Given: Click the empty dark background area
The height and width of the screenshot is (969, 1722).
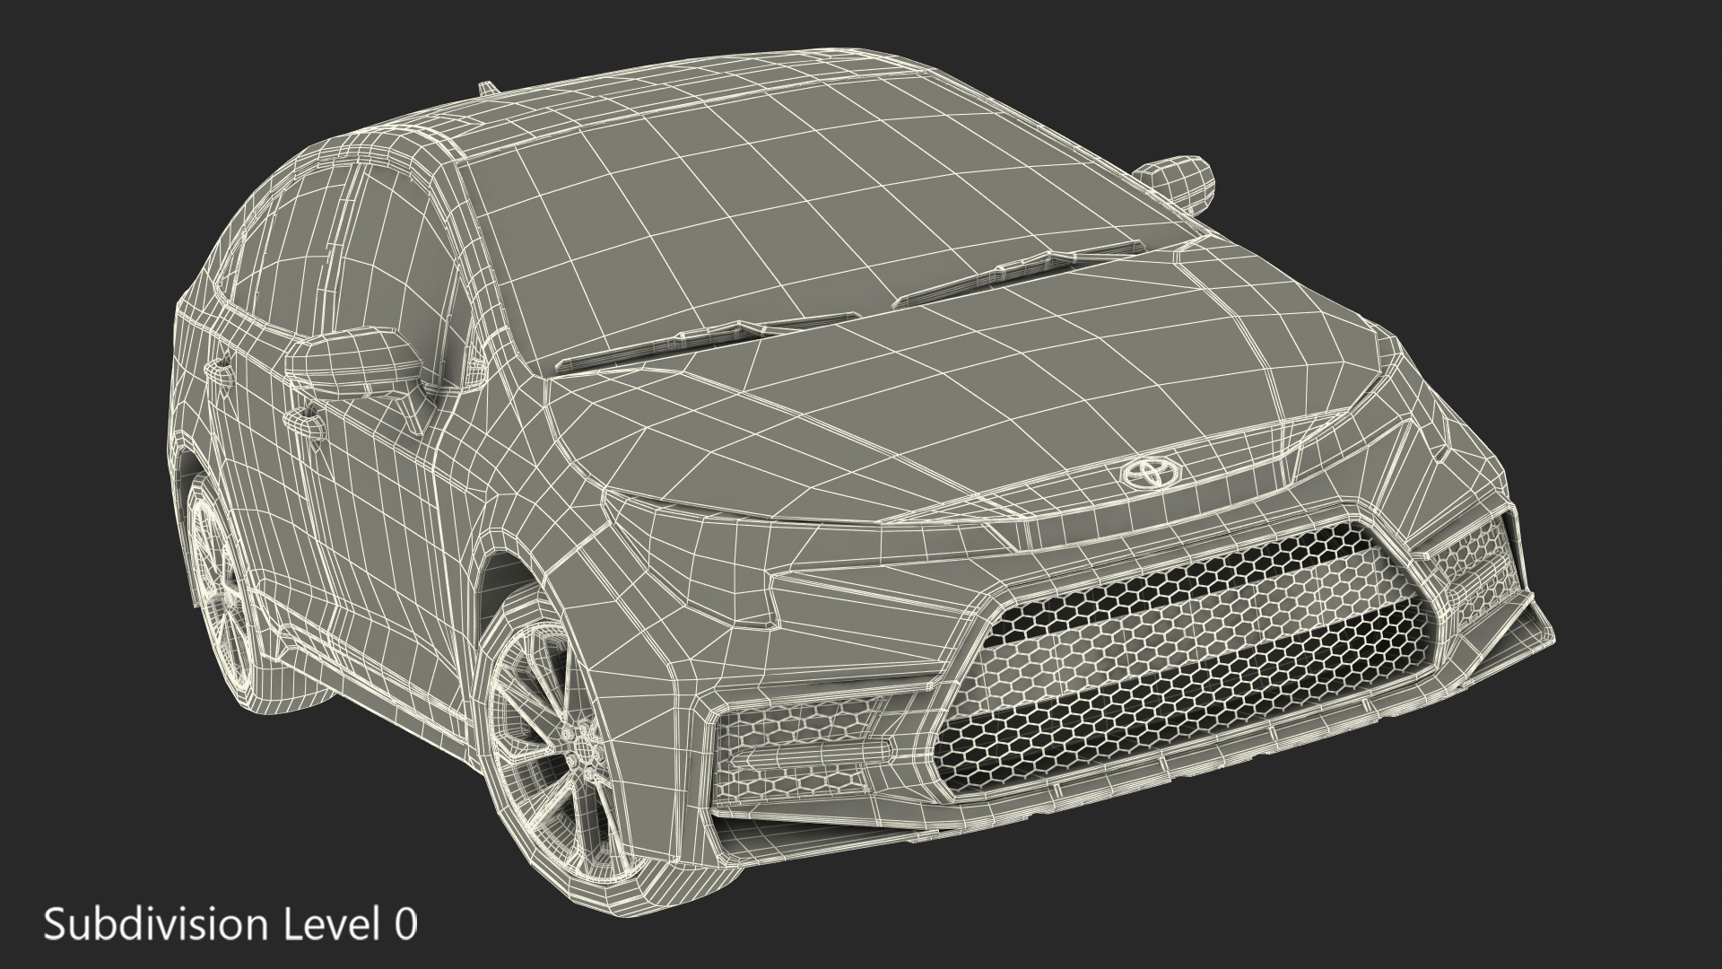Looking at the screenshot, I should click(1525, 852).
